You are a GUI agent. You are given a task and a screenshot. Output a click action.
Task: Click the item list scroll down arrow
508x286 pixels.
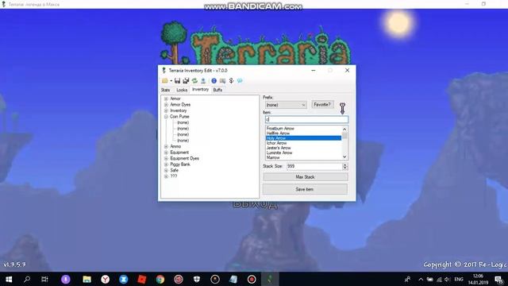344,157
